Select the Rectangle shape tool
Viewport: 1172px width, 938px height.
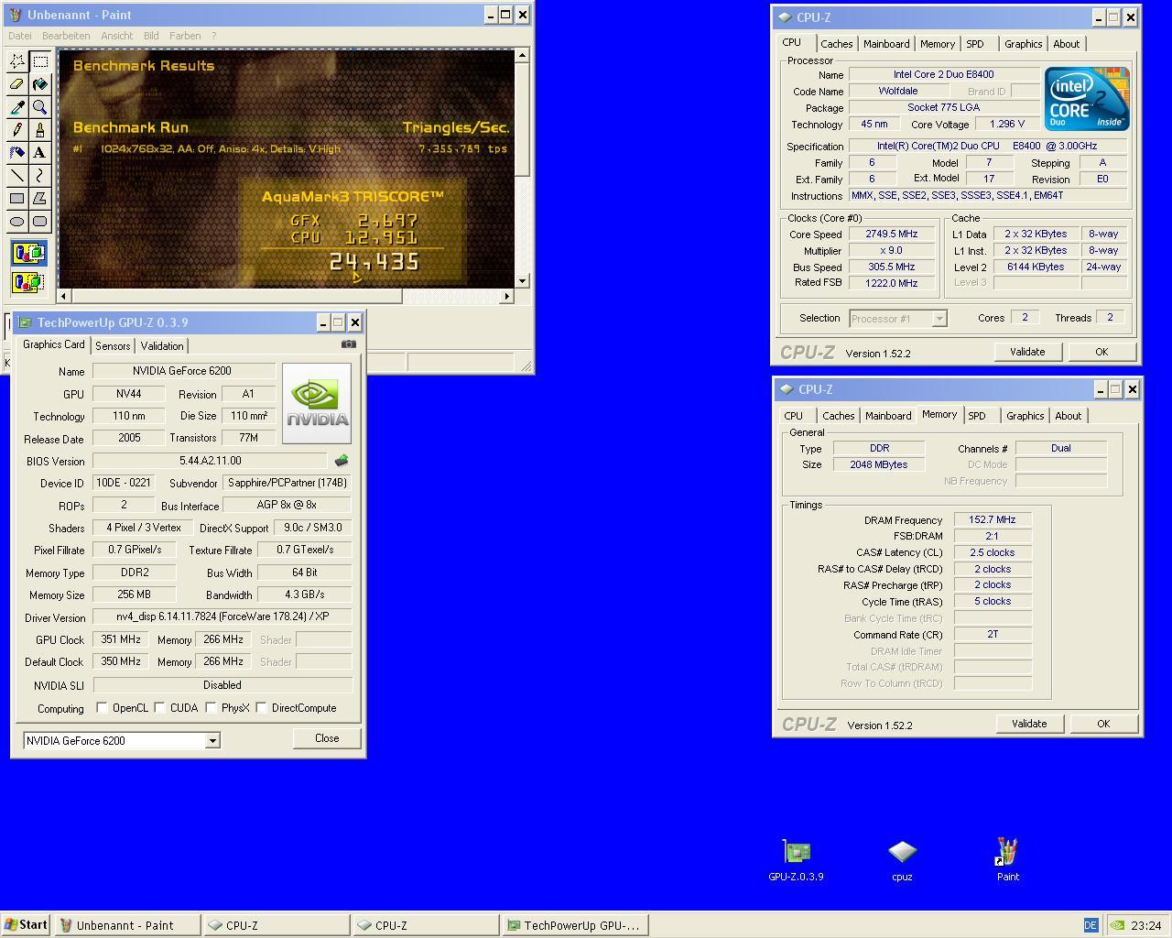pyautogui.click(x=17, y=198)
